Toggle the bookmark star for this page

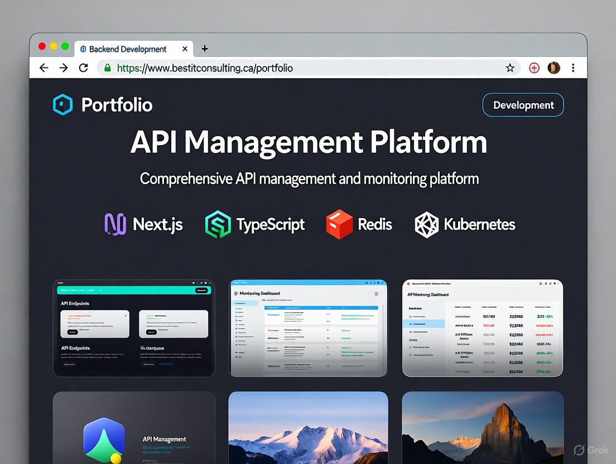[510, 67]
